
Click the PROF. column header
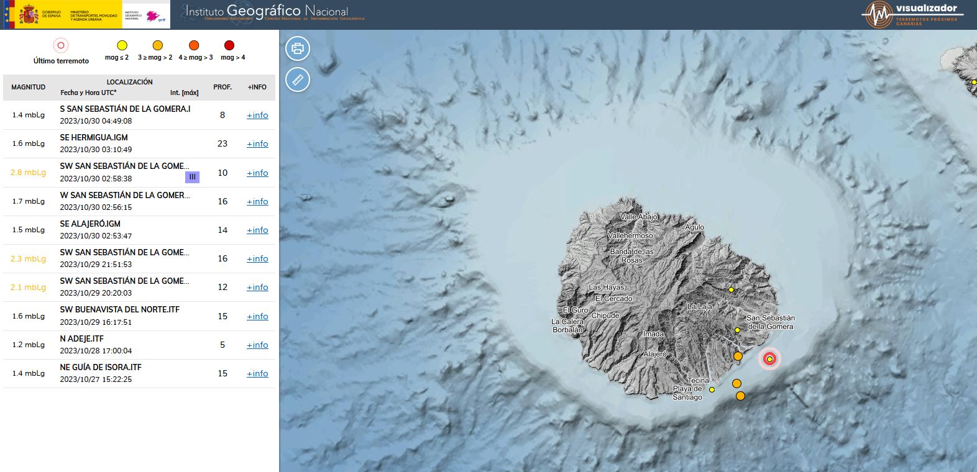[x=222, y=87]
